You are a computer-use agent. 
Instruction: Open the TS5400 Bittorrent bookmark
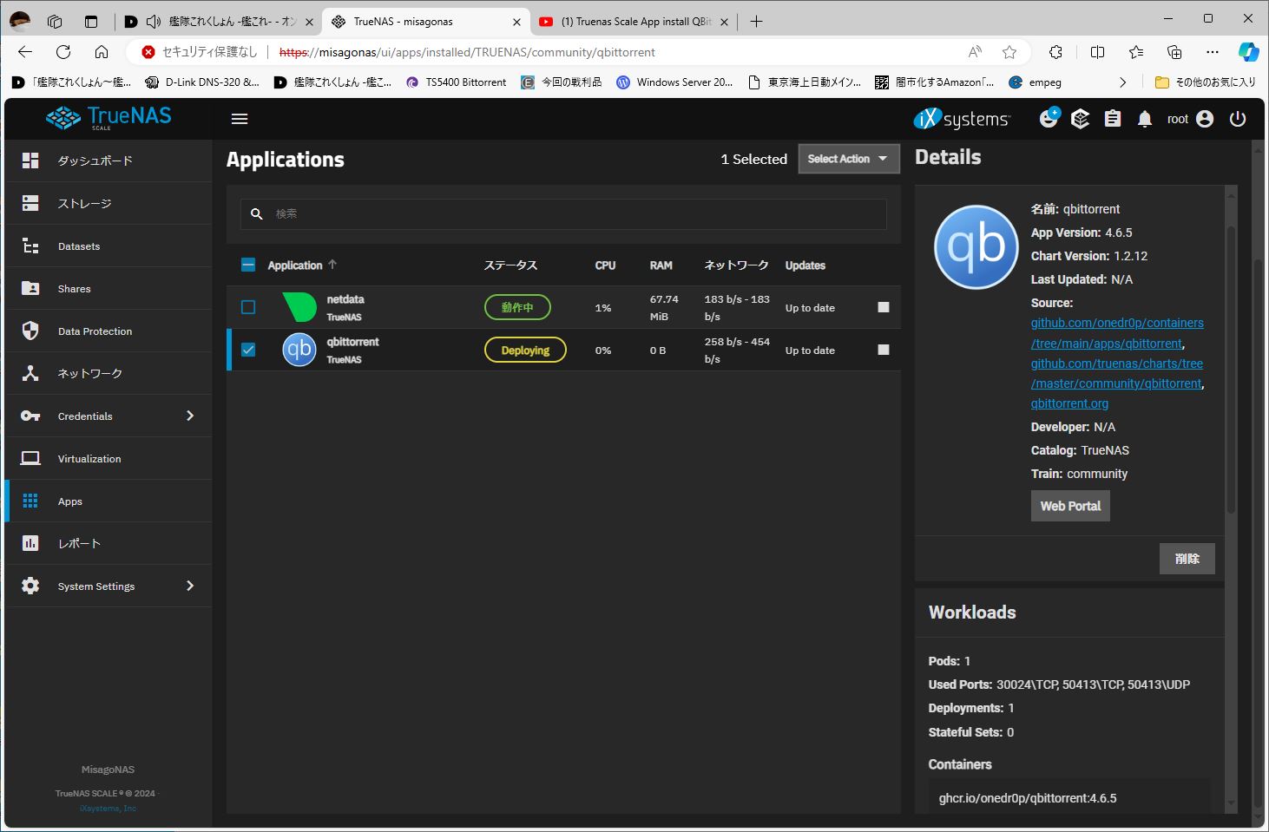coord(456,82)
